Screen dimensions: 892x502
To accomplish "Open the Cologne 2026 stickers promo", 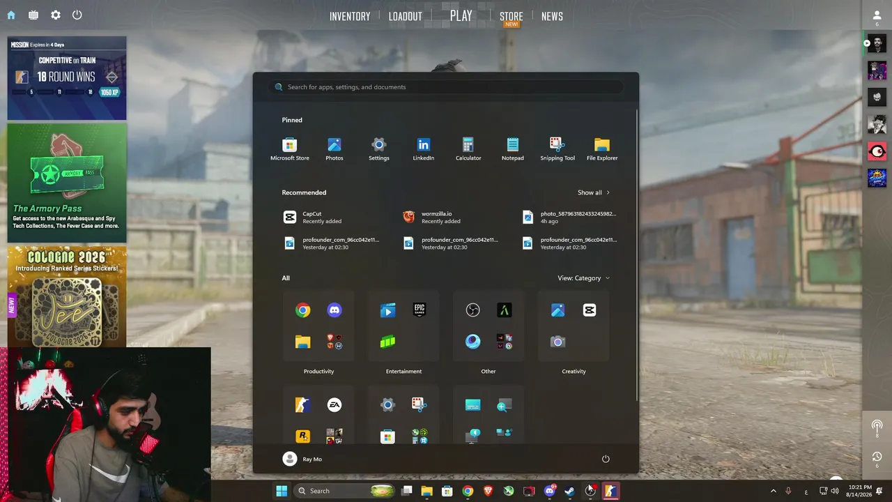I will [67, 296].
